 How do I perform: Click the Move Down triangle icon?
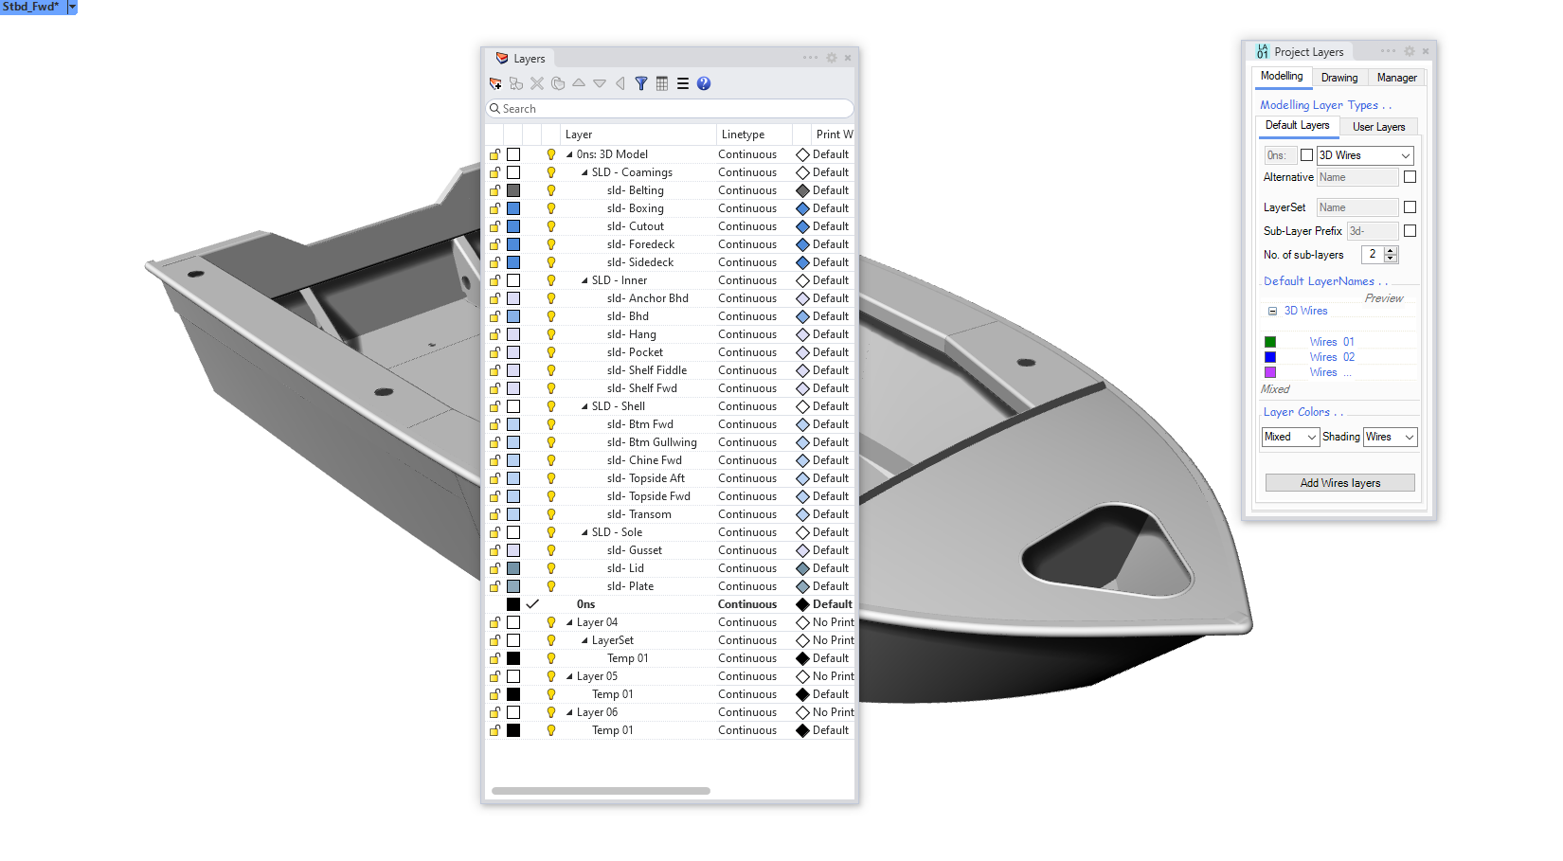(x=600, y=83)
